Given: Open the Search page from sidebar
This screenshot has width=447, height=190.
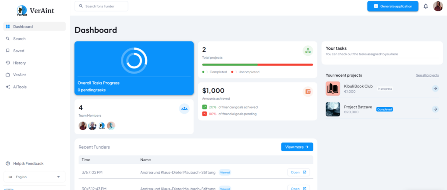Looking at the screenshot, I should coord(19,39).
